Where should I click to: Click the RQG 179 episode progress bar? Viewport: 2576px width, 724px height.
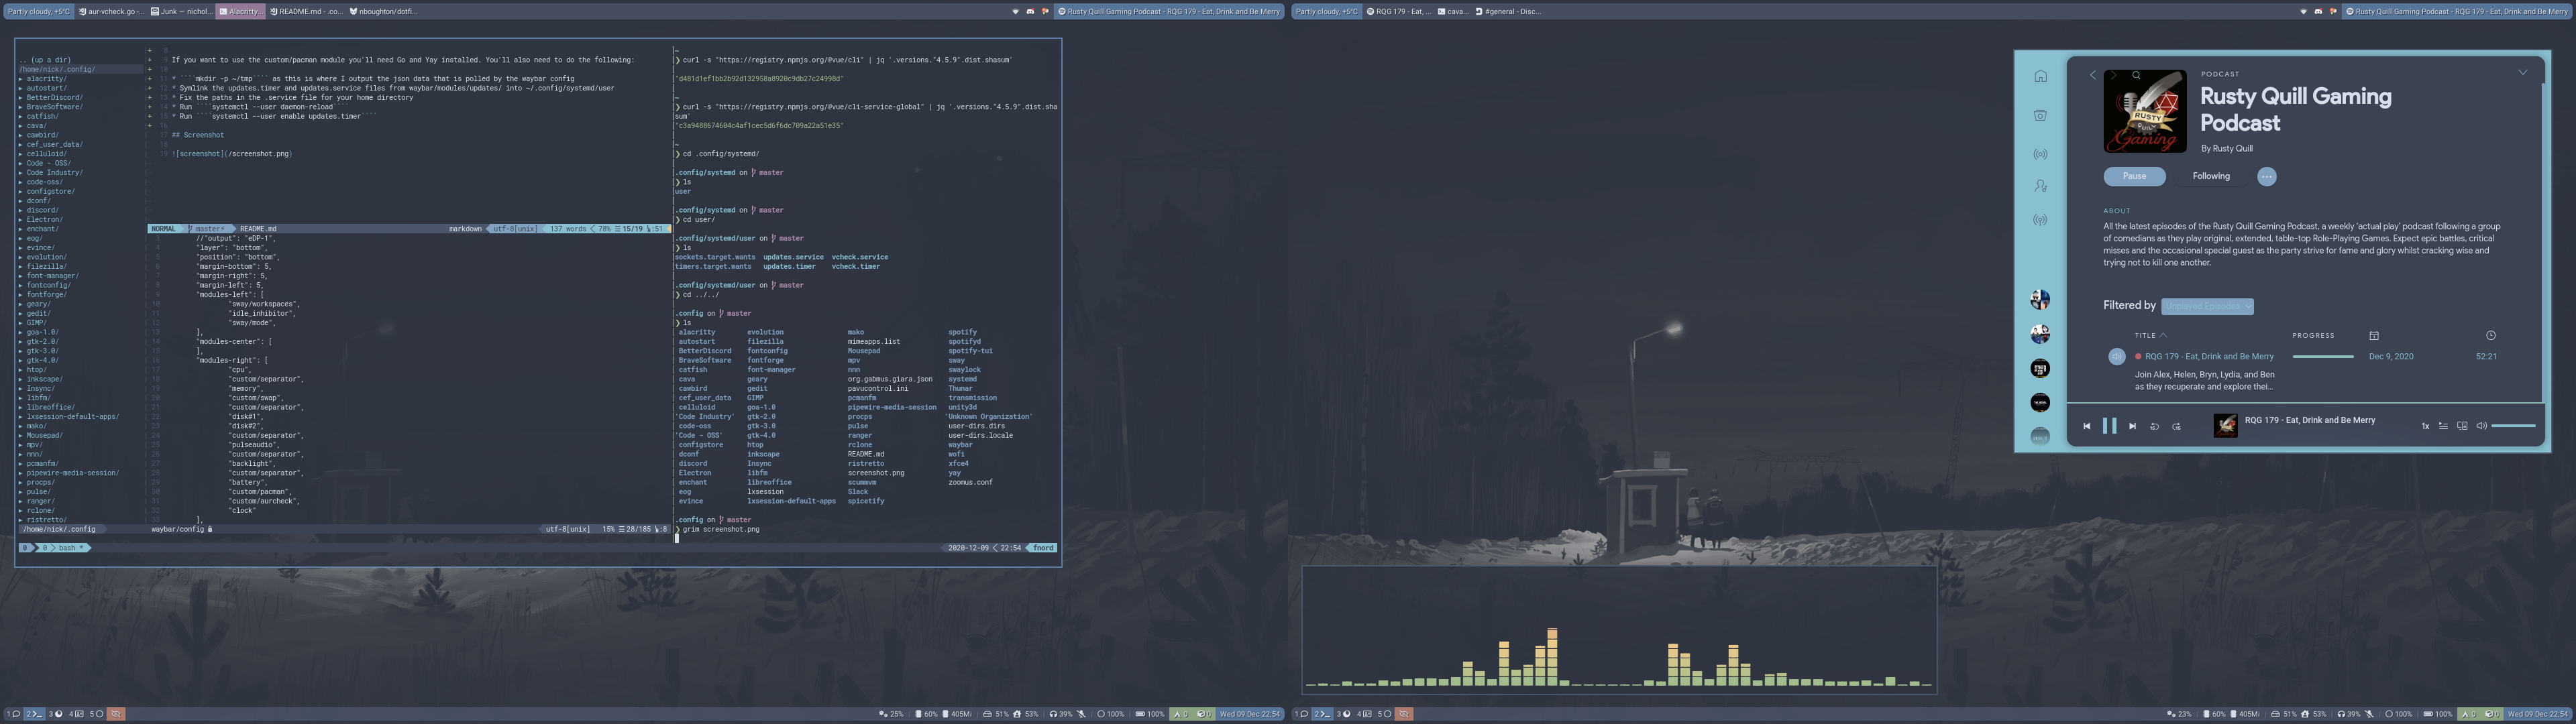2323,356
